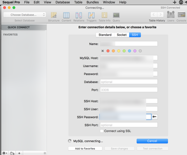Click the SSH Password field
This screenshot has width=187, height=155.
[x=126, y=117]
